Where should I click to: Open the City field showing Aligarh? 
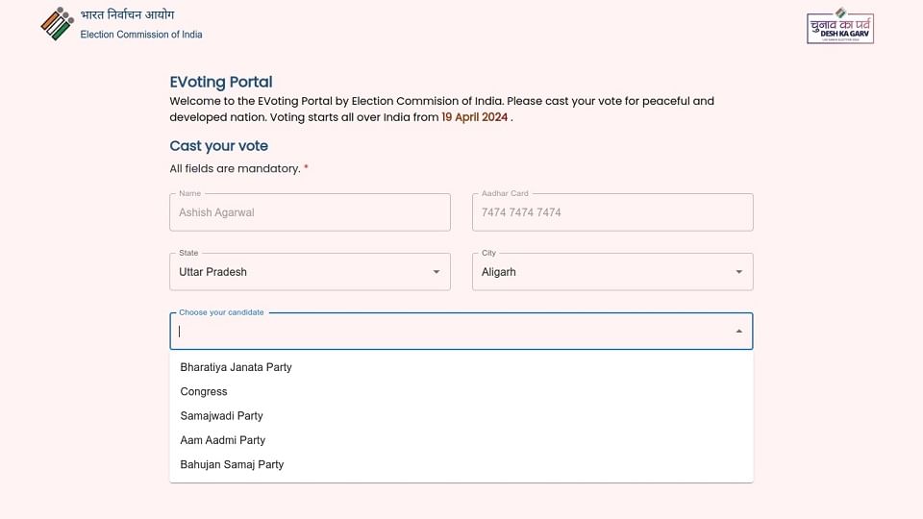tap(601, 272)
